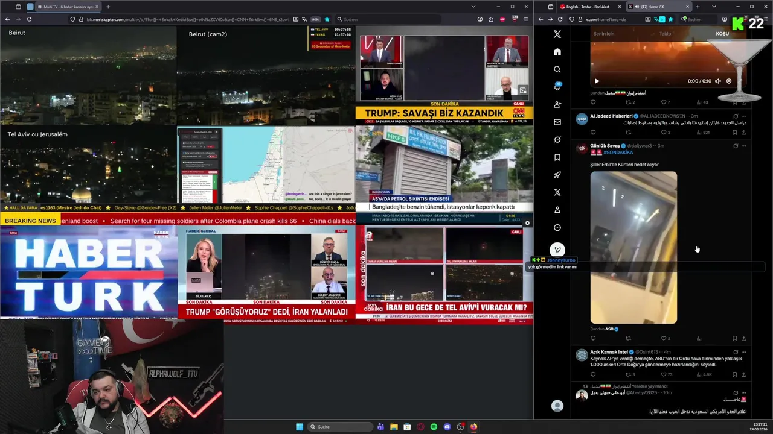Image resolution: width=773 pixels, height=434 pixels.
Task: Click the compose post button
Action: pyautogui.click(x=557, y=250)
